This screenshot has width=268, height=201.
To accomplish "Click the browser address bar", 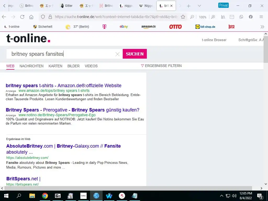I will [116, 17].
